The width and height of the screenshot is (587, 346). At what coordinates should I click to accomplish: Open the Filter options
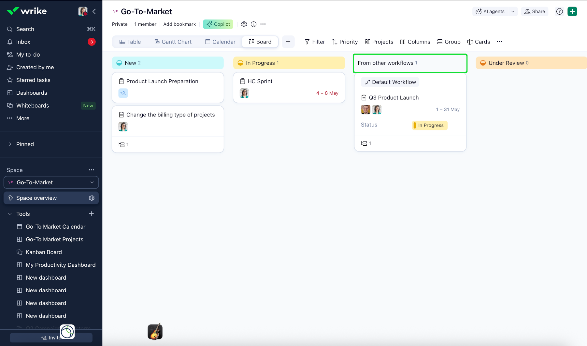[x=315, y=42]
